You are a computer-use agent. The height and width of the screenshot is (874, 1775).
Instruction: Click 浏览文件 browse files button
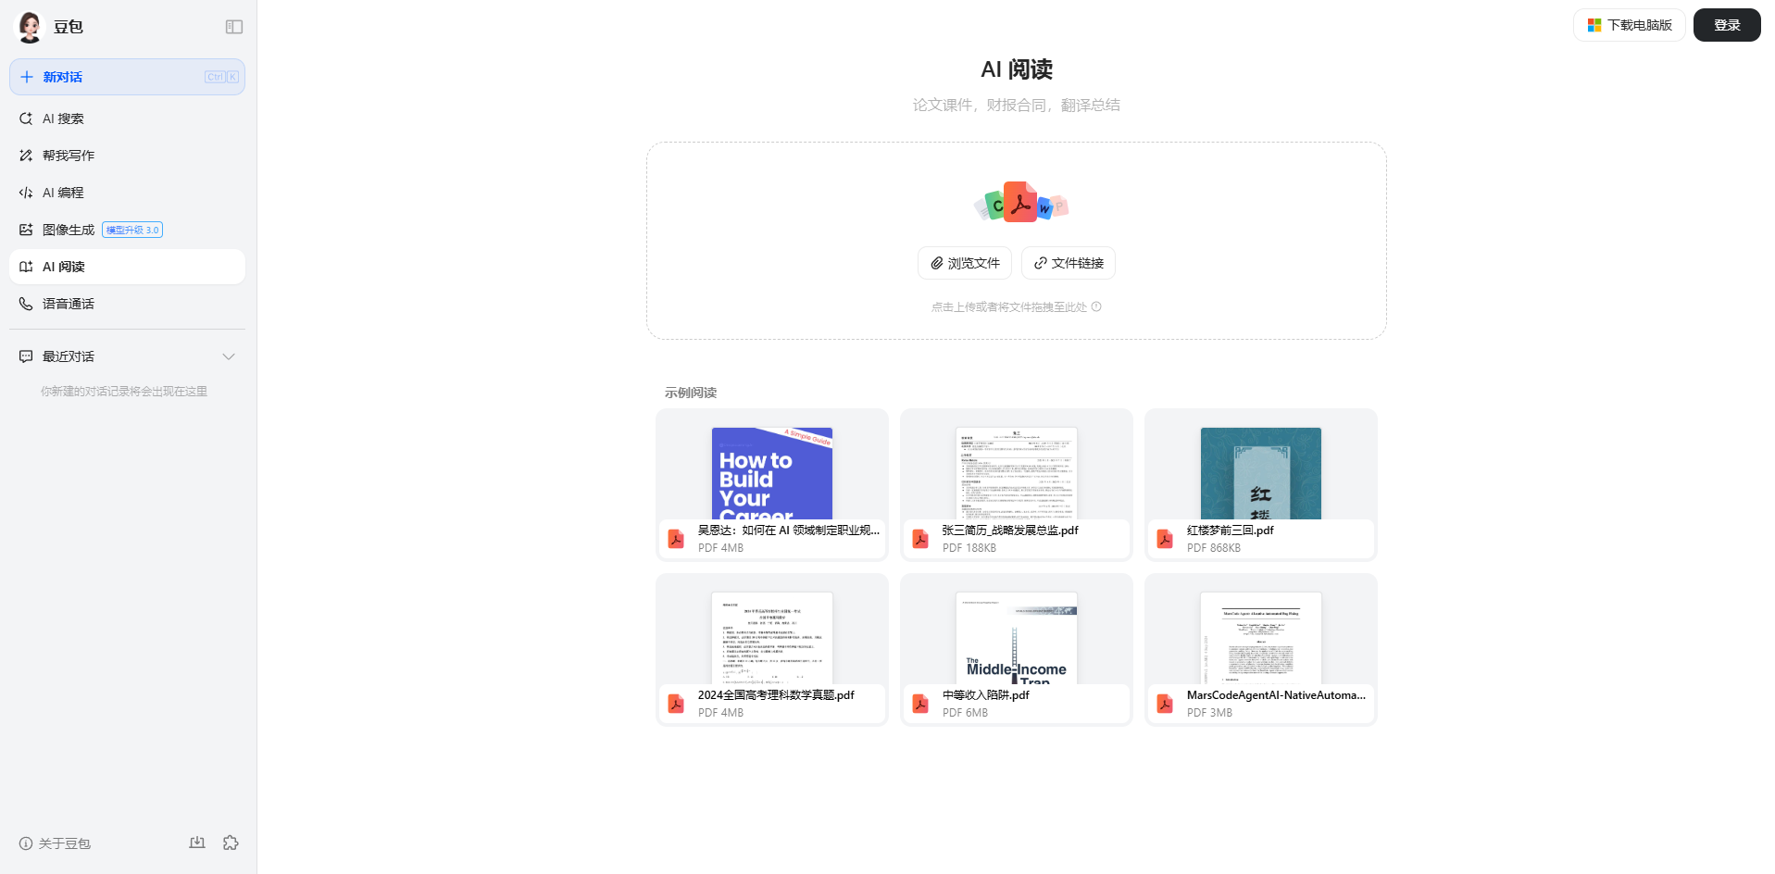click(965, 263)
